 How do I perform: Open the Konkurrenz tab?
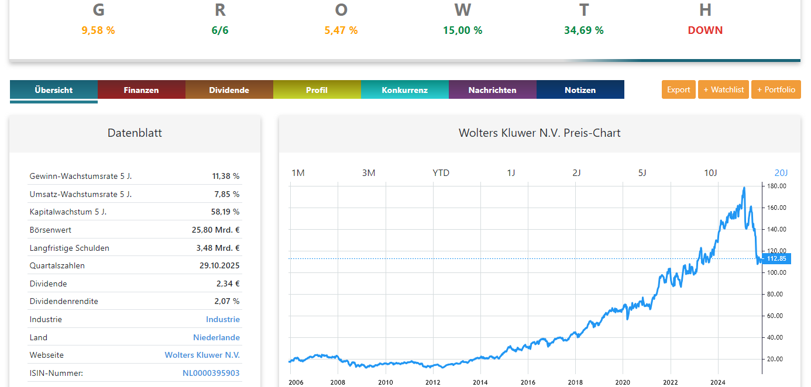(x=404, y=90)
